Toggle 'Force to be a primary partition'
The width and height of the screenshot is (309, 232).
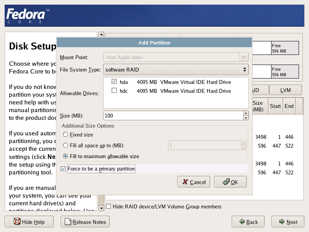pos(63,169)
